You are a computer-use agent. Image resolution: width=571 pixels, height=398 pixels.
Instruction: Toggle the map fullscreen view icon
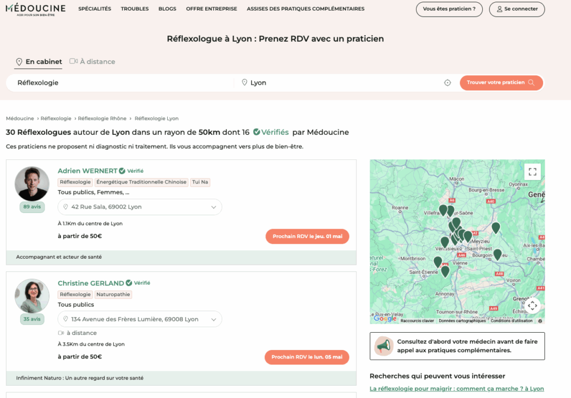(532, 172)
